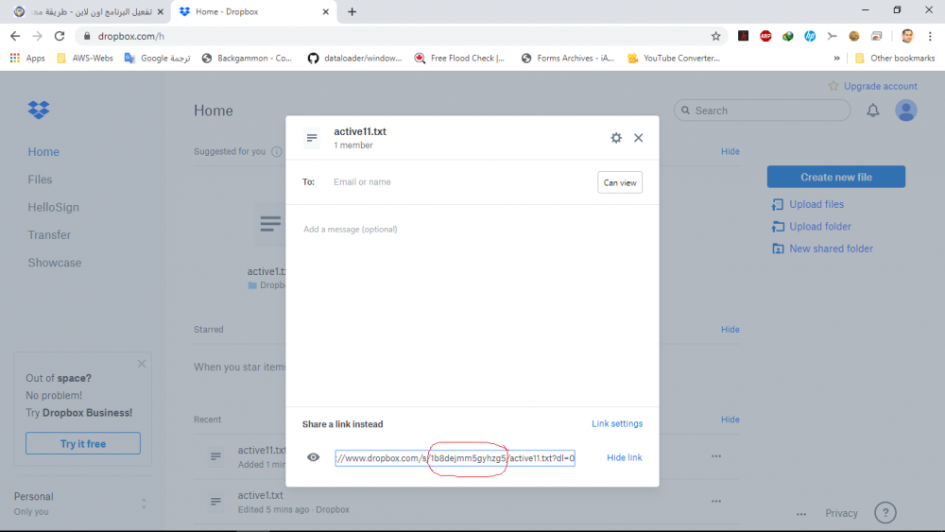Click the Chrome profile avatar
The width and height of the screenshot is (945, 532).
coord(907,36)
